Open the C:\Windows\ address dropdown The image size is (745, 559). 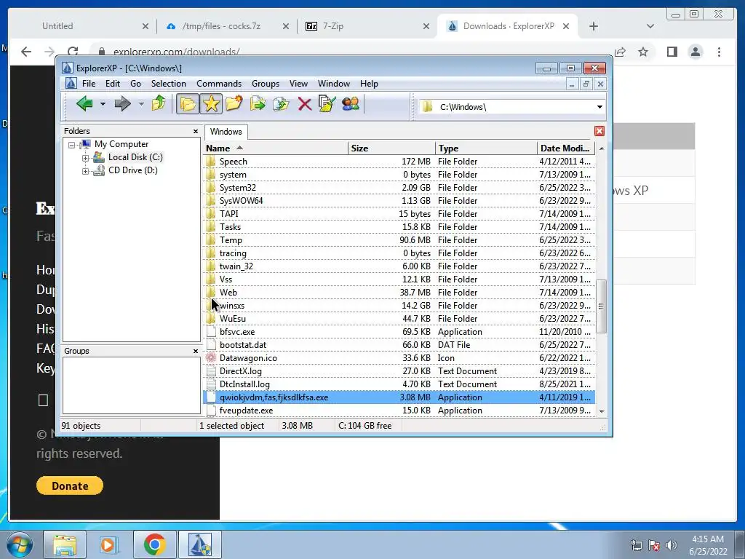(599, 107)
